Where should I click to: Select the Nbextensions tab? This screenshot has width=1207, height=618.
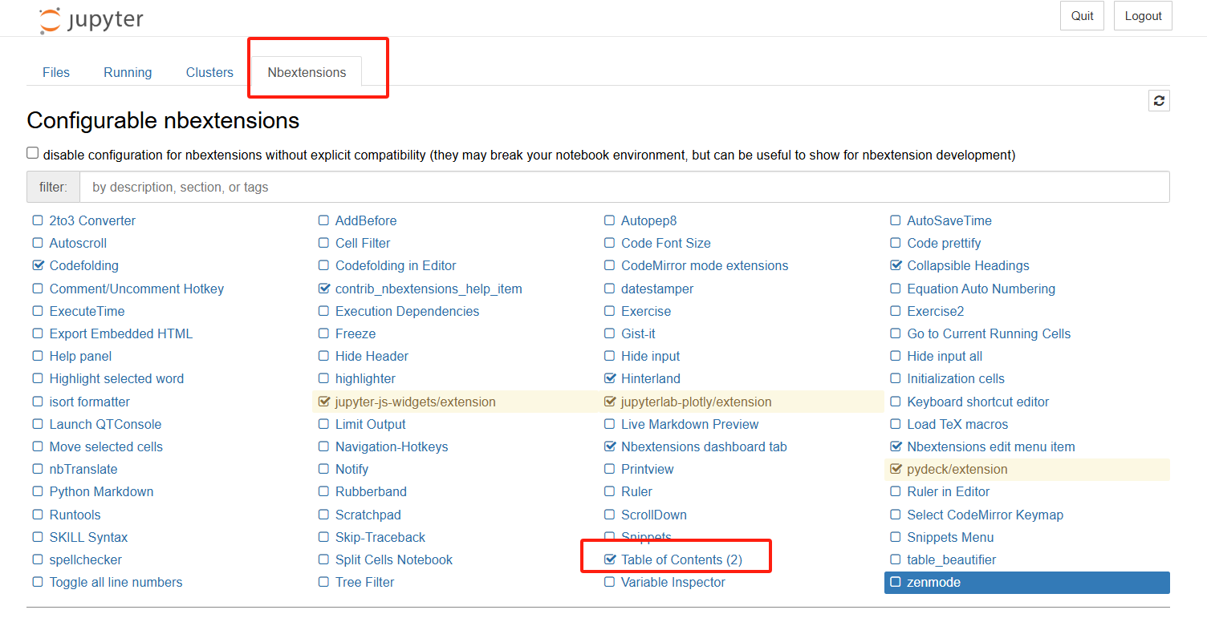pyautogui.click(x=307, y=72)
